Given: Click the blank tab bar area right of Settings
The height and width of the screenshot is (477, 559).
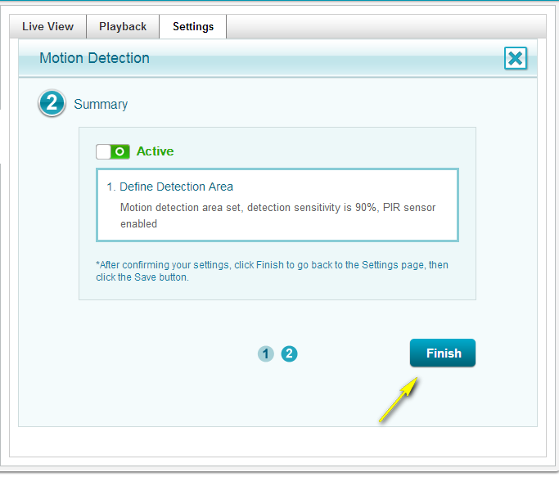Looking at the screenshot, I should click(x=385, y=26).
